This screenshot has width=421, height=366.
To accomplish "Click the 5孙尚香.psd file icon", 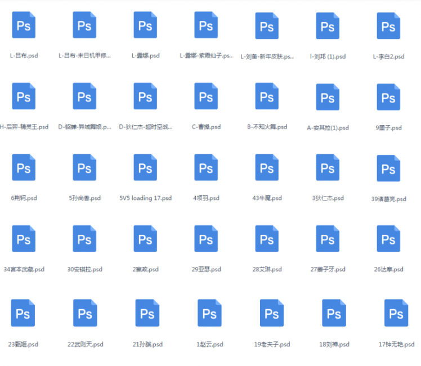I will 84,167.
